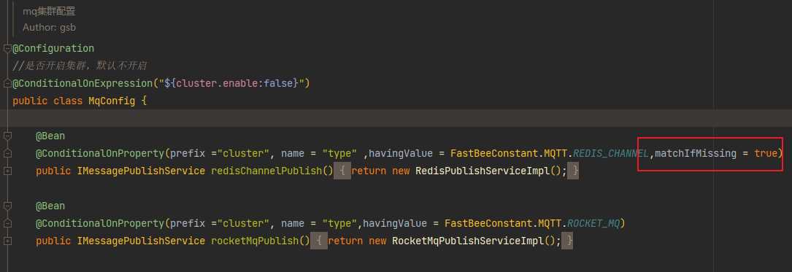The height and width of the screenshot is (272, 792).
Task: Click fold icon beside ROCKET_MQ ConditionalOnProperty line
Action: [7, 224]
